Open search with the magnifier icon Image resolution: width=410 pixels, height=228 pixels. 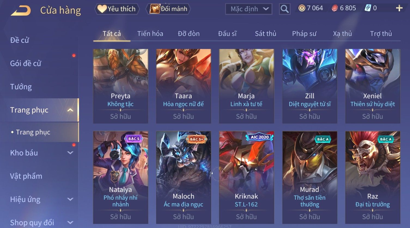click(284, 9)
